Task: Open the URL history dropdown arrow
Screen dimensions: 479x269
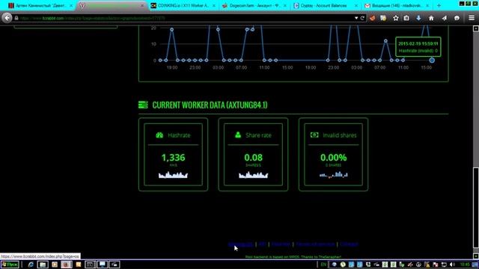Action: coord(356,18)
